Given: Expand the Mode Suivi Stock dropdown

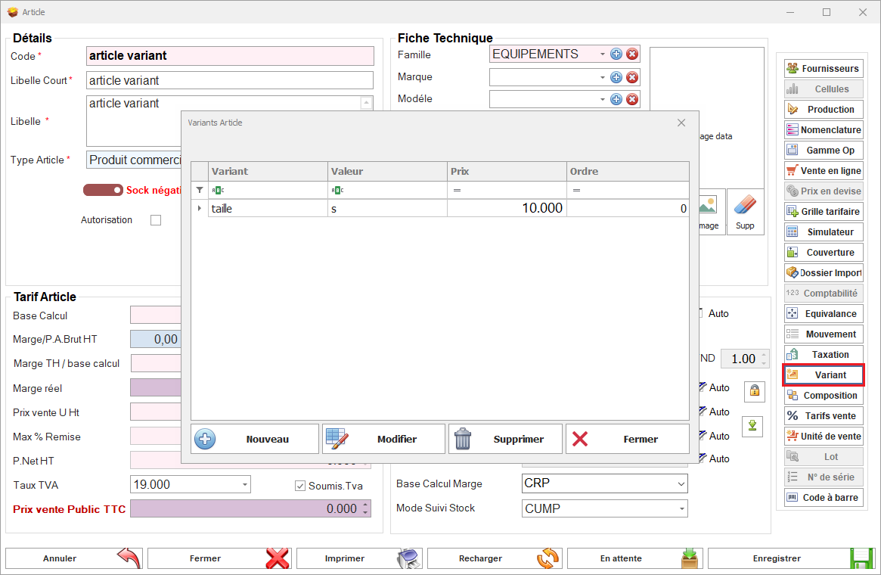Looking at the screenshot, I should tap(681, 508).
